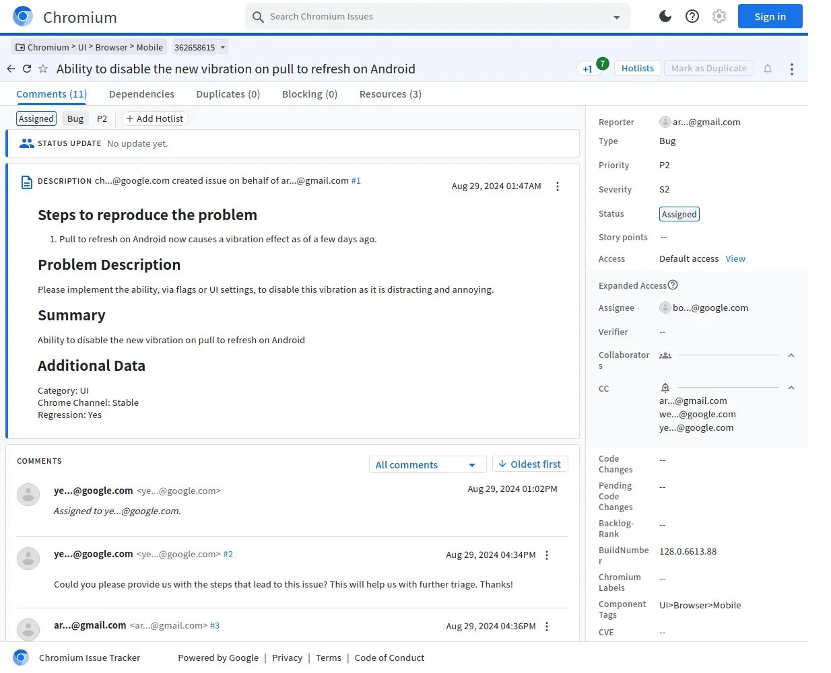Switch to Resources (3) tab
The height and width of the screenshot is (673, 831).
[x=391, y=94]
